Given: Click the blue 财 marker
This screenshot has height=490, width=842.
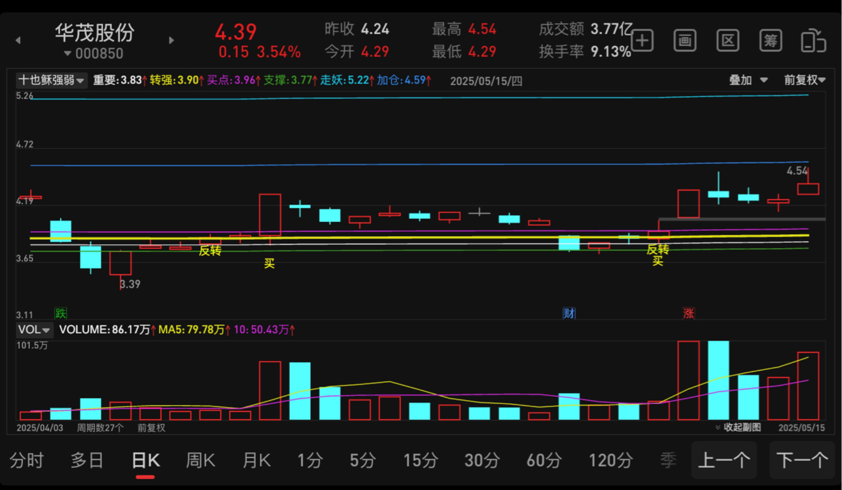Looking at the screenshot, I should [x=569, y=313].
